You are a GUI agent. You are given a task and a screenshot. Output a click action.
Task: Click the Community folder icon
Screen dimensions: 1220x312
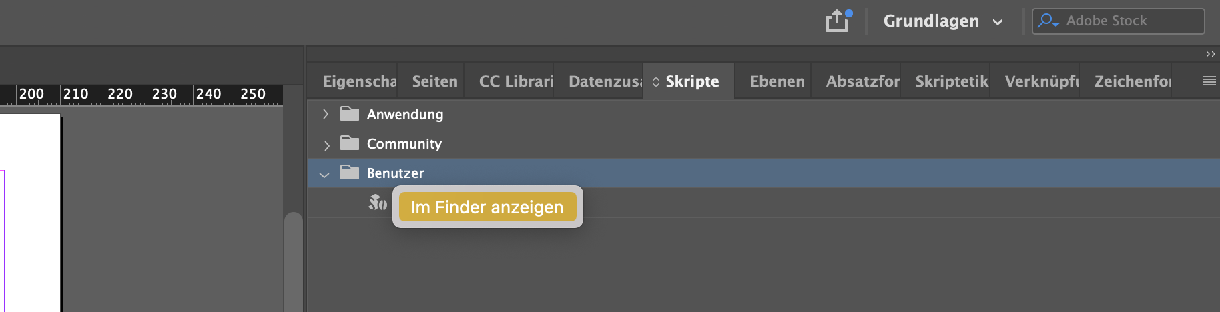click(x=350, y=143)
